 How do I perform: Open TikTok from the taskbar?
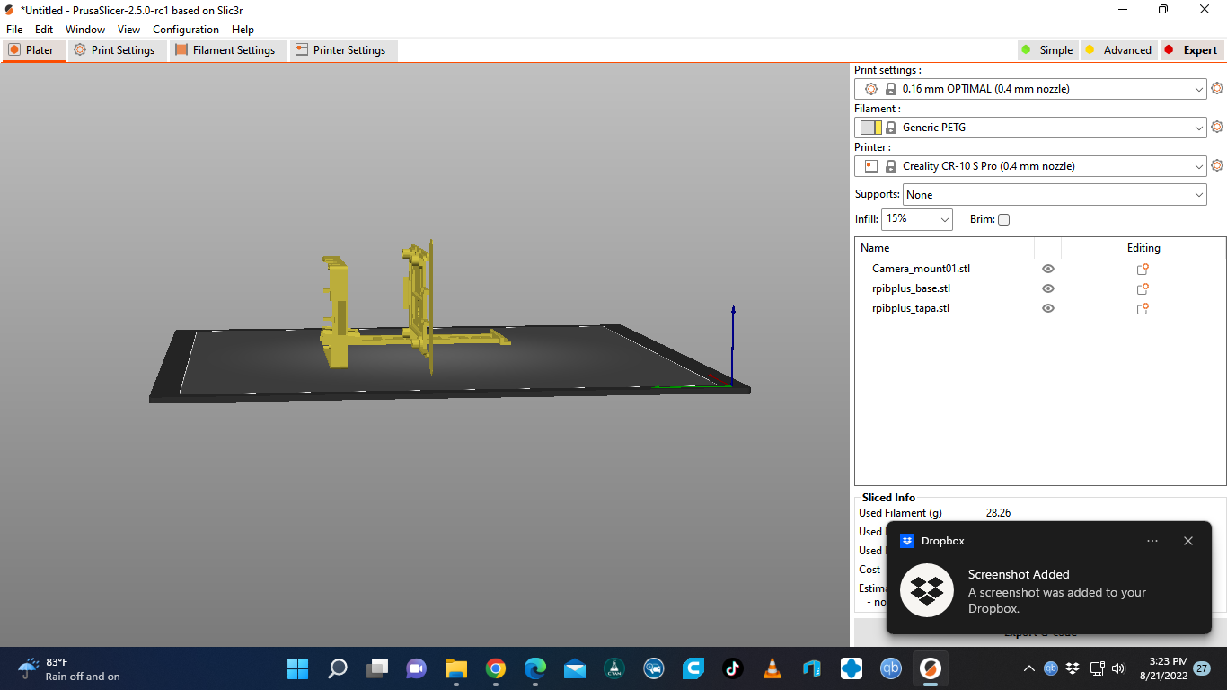732,668
